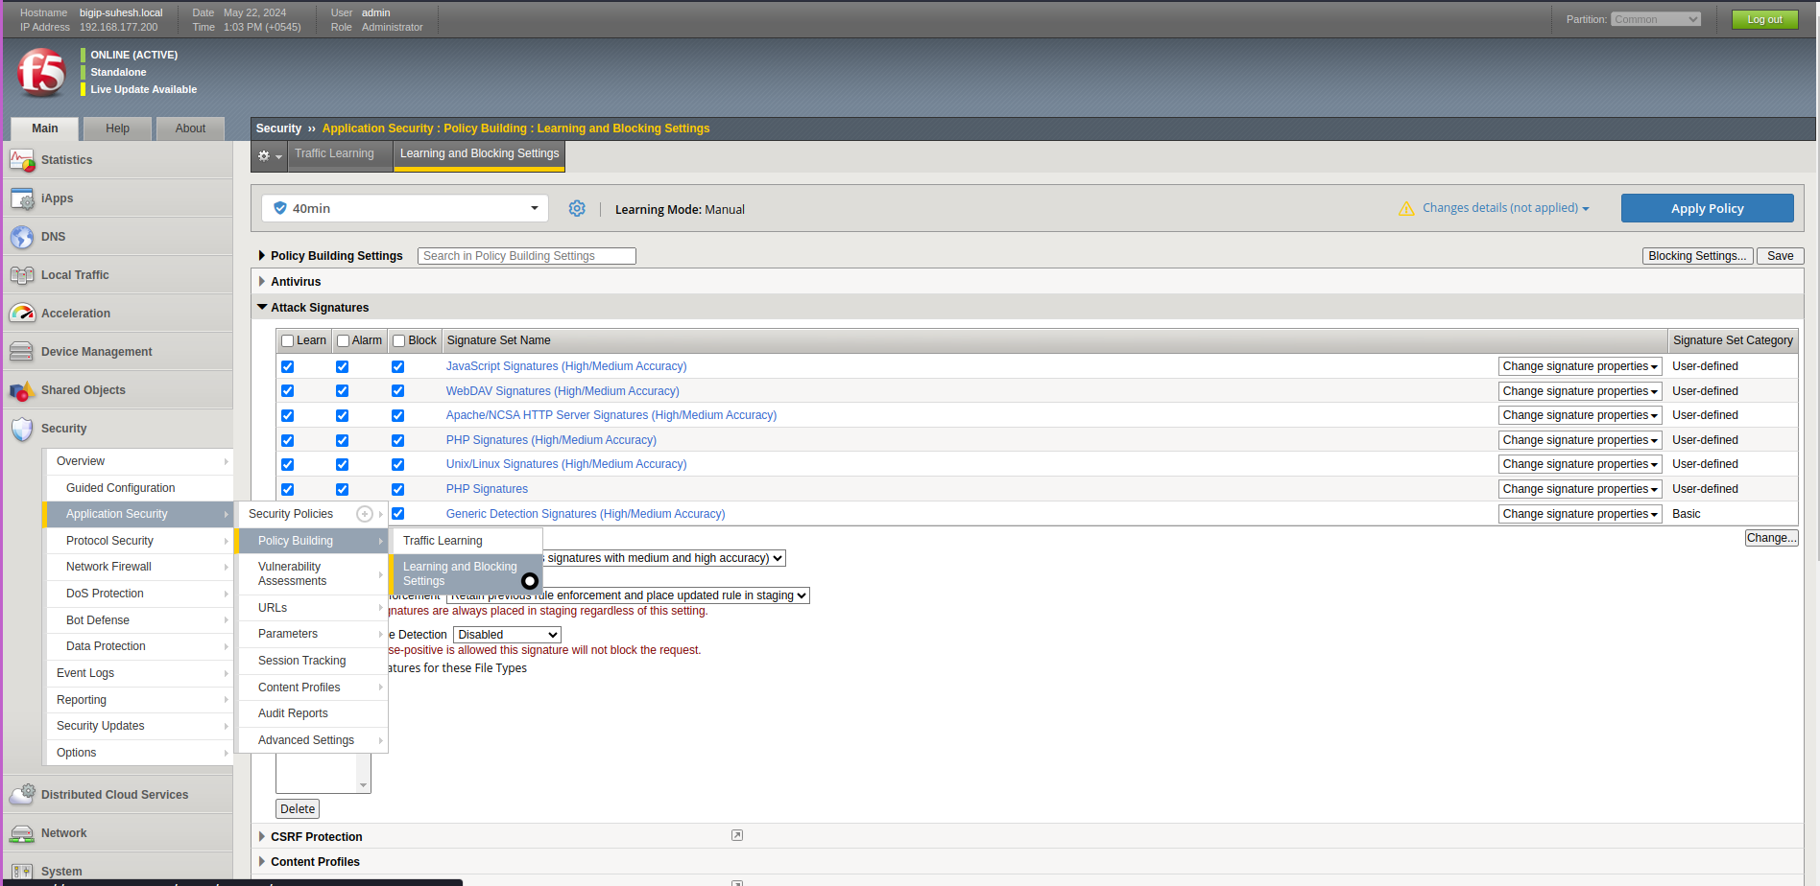1820x886 pixels.
Task: Open the Partition Common dropdown
Action: point(1656,19)
